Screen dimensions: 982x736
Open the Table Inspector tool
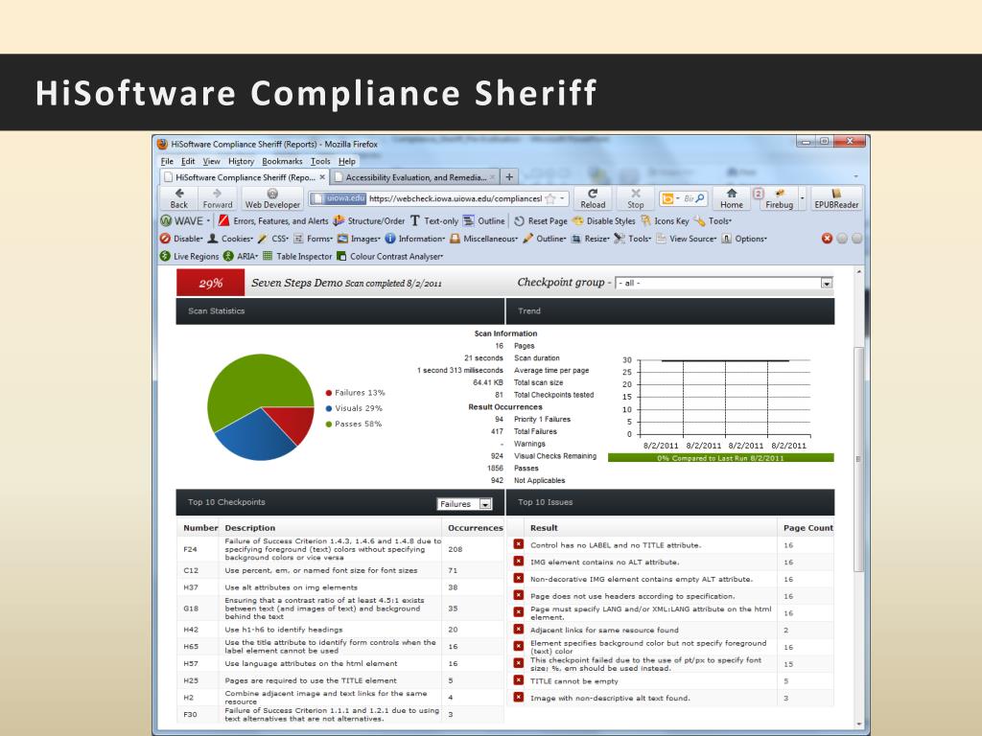coord(297,256)
